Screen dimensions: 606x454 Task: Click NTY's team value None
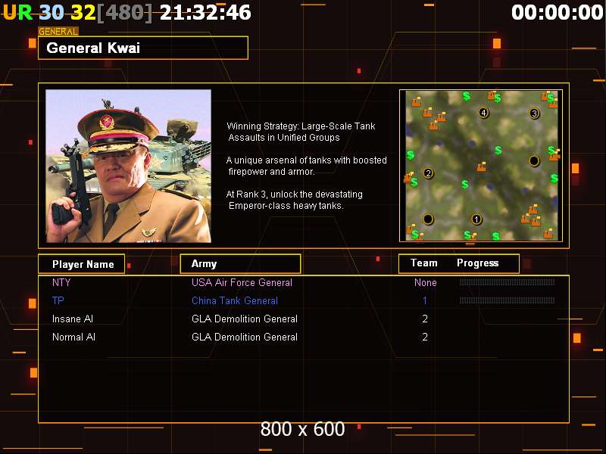click(426, 282)
